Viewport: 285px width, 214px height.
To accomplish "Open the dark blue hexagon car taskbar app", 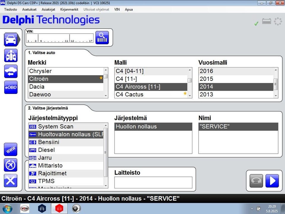I will click(42, 209).
